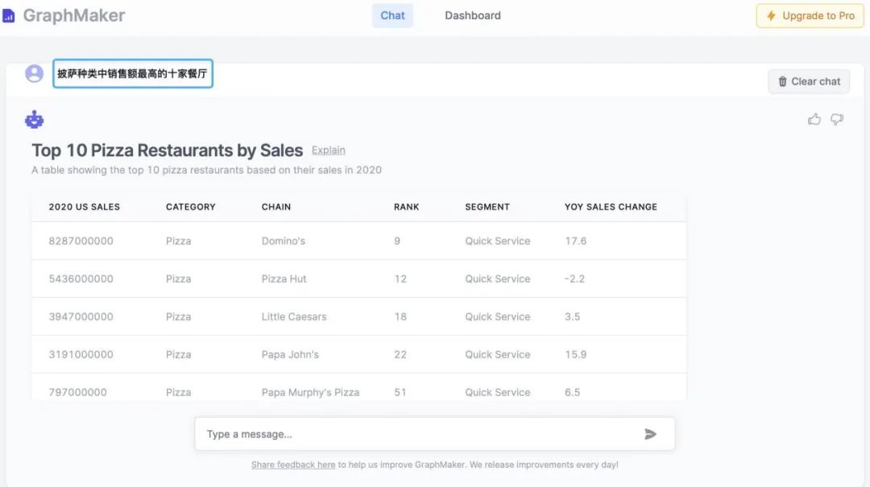Switch to the Chat tab
870x487 pixels.
(392, 15)
